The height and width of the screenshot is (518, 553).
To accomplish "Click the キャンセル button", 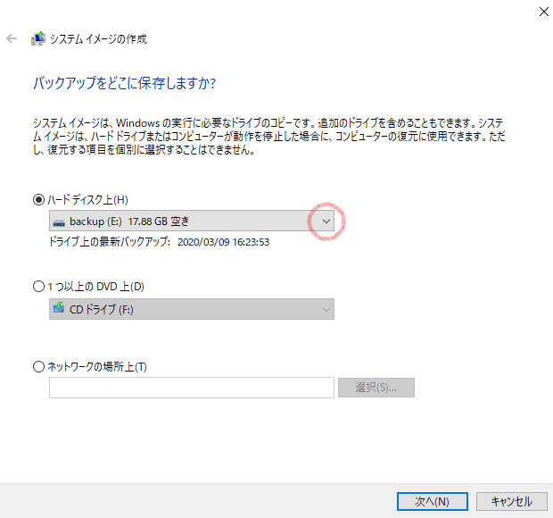I will tap(512, 501).
